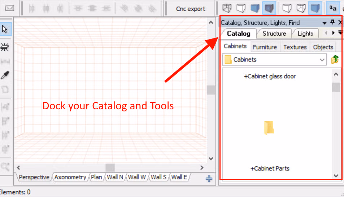Open the Objects catalog sub-tab
The height and width of the screenshot is (197, 344).
(x=323, y=47)
